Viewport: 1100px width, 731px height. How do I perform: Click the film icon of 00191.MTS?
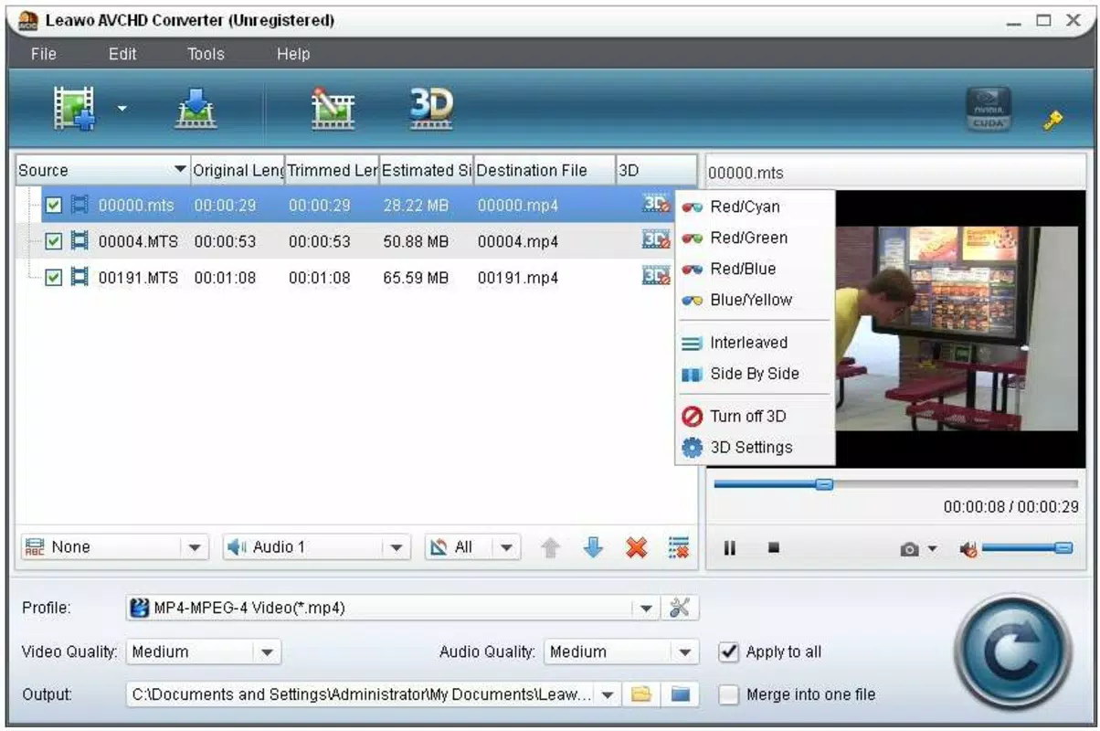[x=80, y=277]
